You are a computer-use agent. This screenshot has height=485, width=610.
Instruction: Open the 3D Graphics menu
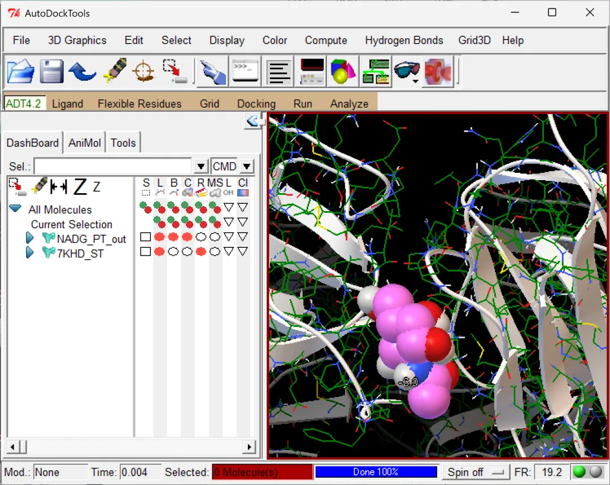[77, 40]
